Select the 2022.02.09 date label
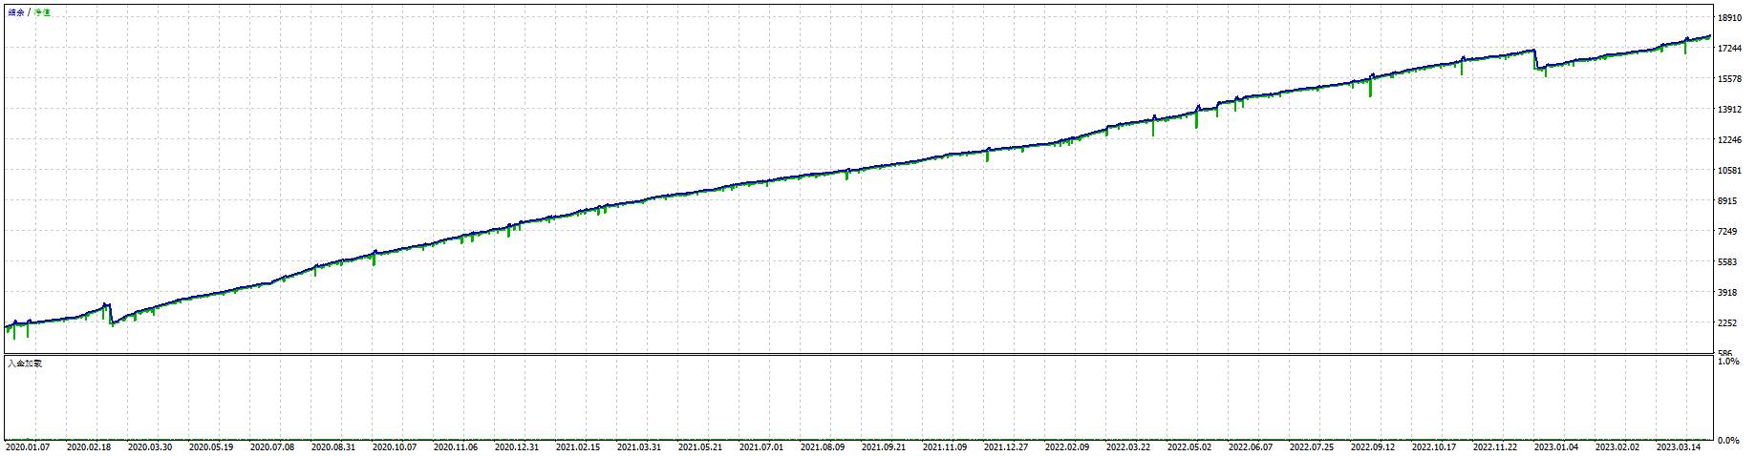Image resolution: width=1756 pixels, height=456 pixels. pos(1067,446)
